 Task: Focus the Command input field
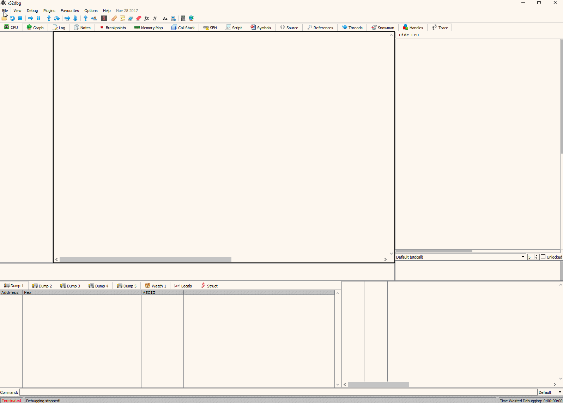click(x=278, y=392)
